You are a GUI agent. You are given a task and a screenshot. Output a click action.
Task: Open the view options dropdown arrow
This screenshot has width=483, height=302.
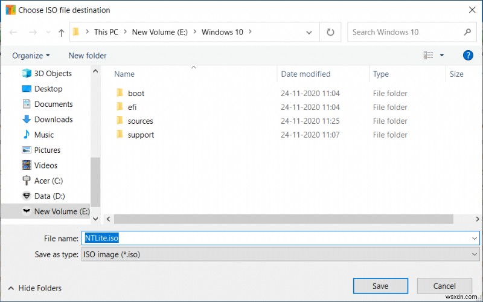pyautogui.click(x=442, y=56)
